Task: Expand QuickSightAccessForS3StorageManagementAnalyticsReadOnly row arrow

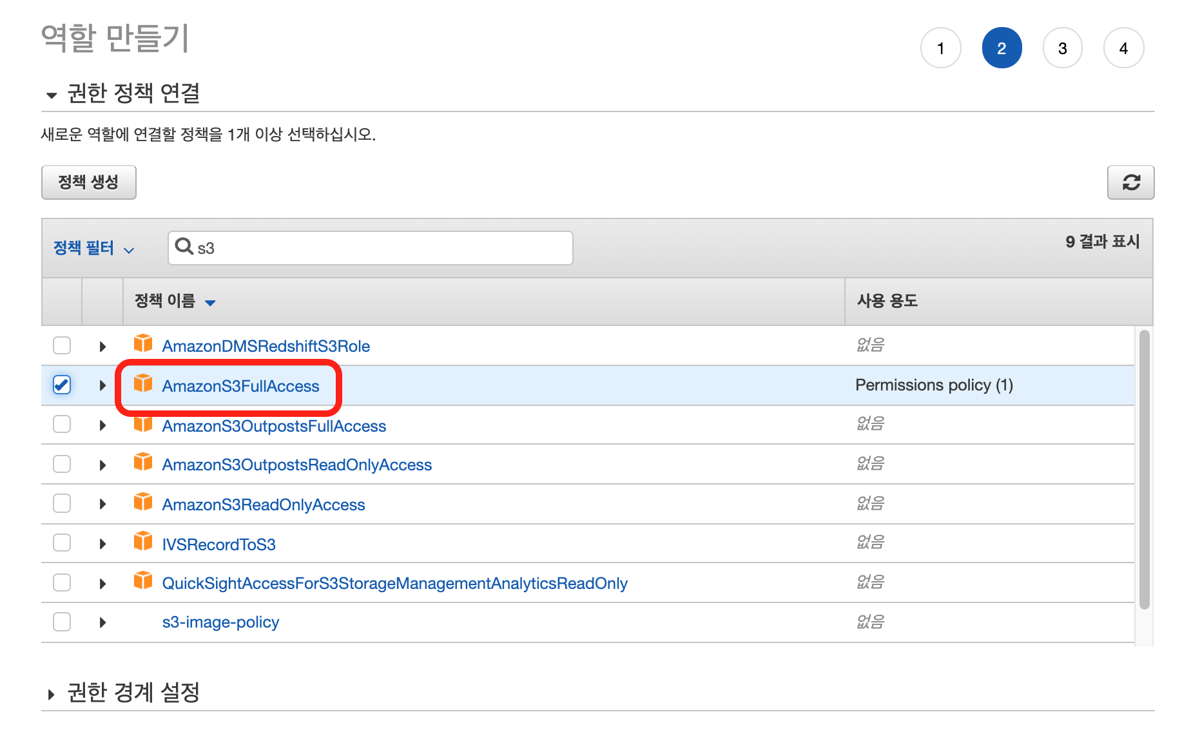Action: 102,584
